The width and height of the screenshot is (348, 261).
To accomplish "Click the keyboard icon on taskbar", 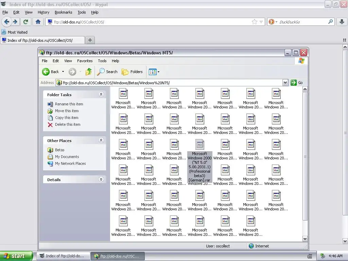I will 310,256.
